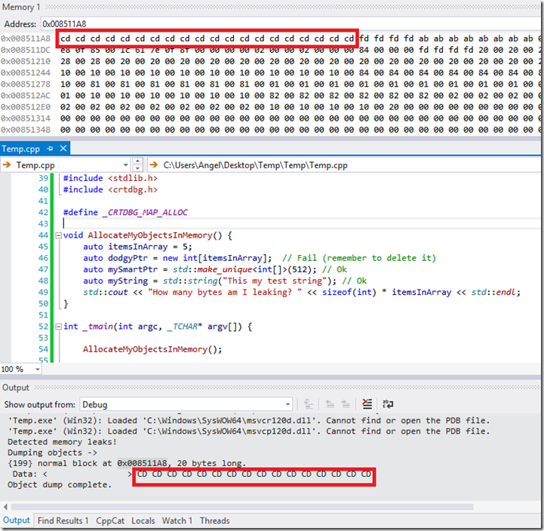Close the Temp.cpp editor tab

(x=63, y=149)
